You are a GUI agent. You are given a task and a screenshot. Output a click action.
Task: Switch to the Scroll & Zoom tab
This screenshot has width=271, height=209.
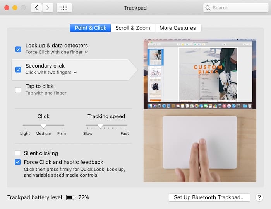coord(132,28)
